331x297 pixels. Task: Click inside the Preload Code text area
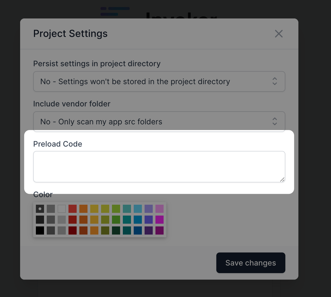159,166
